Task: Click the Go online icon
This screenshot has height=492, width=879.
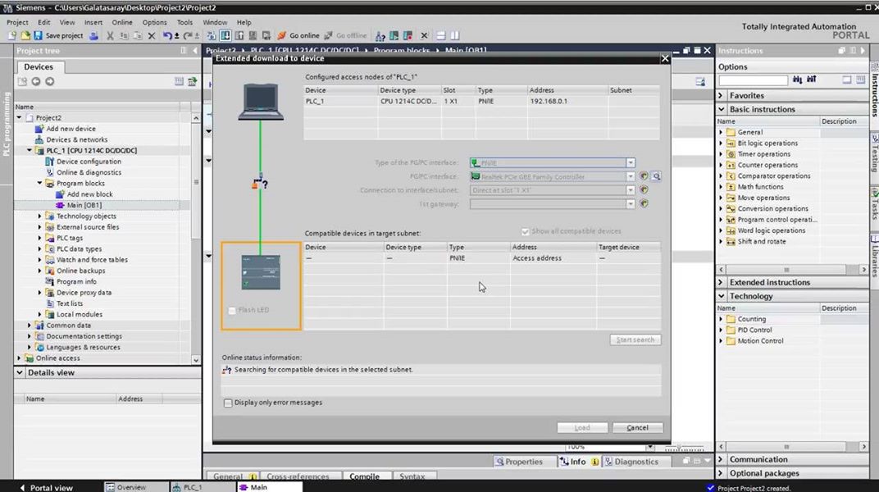Action: pos(281,36)
